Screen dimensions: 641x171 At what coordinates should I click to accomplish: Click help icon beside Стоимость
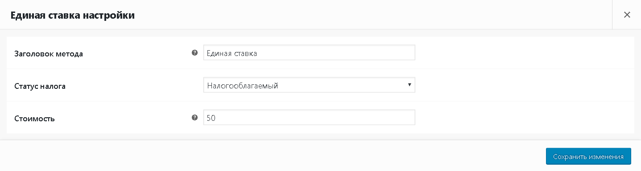pyautogui.click(x=194, y=118)
